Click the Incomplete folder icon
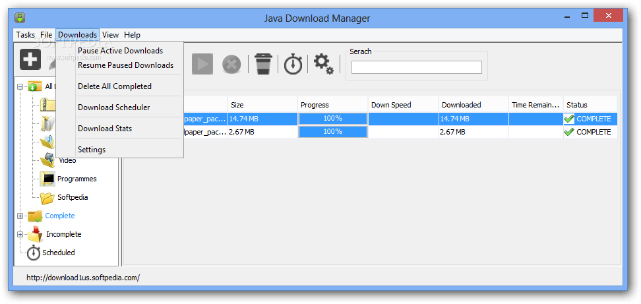Image resolution: width=641 pixels, height=304 pixels. coord(35,233)
